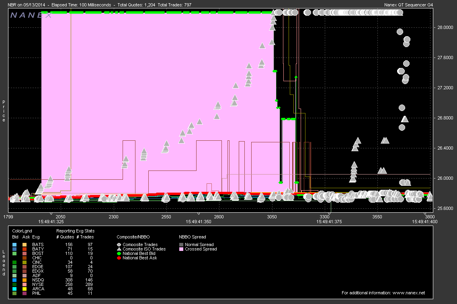
Task: Click the '# Quotes' column header
Action: click(x=65, y=237)
